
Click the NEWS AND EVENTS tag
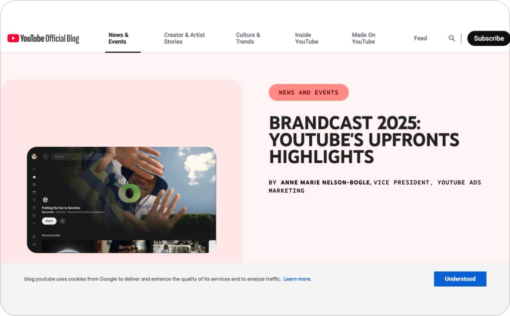(308, 92)
